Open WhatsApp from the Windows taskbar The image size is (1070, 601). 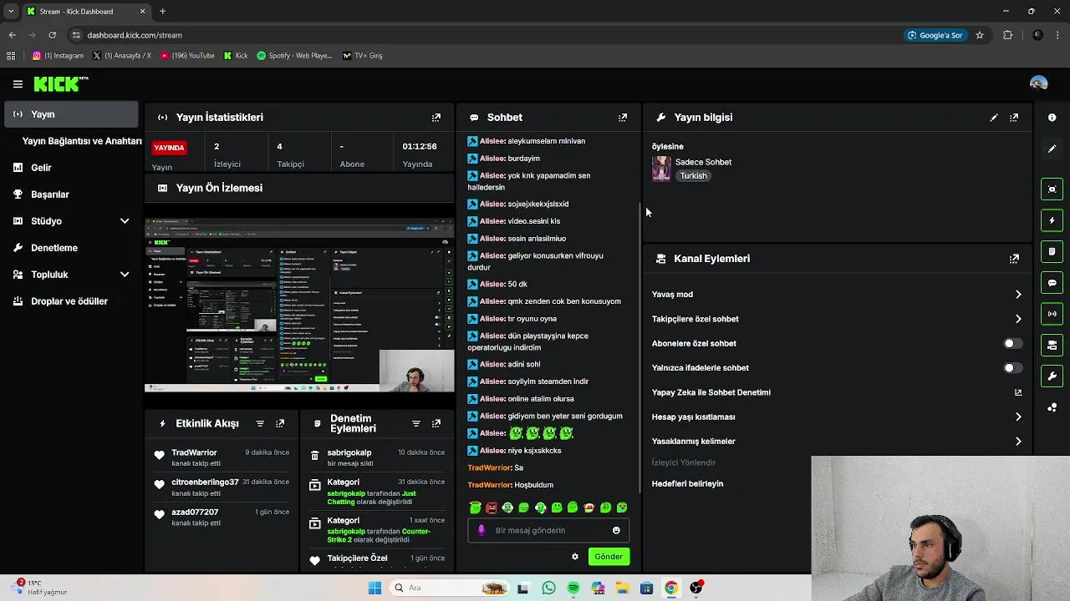(x=548, y=588)
